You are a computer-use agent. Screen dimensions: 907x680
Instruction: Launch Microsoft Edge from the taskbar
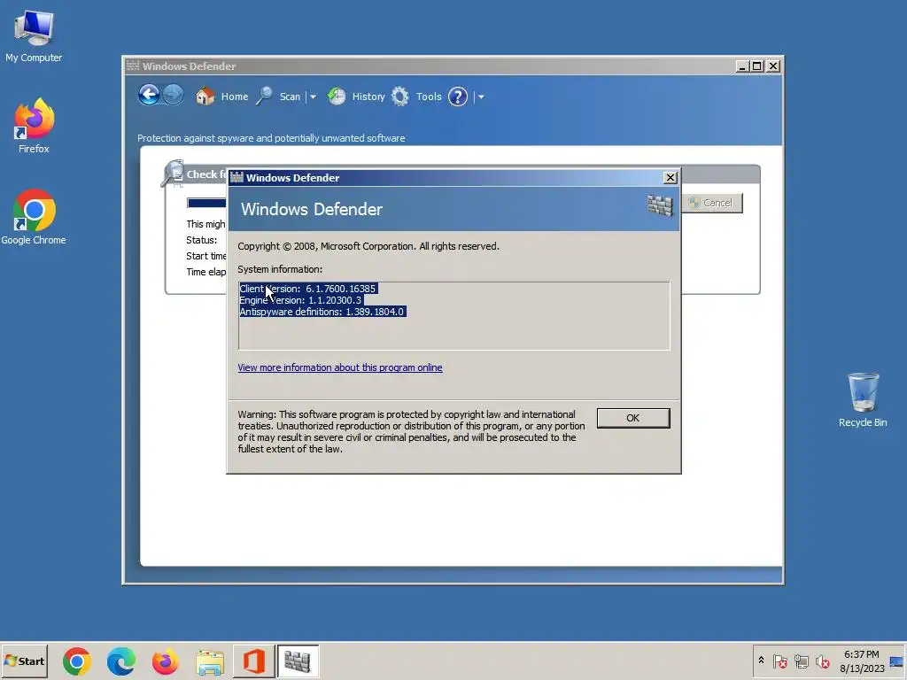(120, 661)
